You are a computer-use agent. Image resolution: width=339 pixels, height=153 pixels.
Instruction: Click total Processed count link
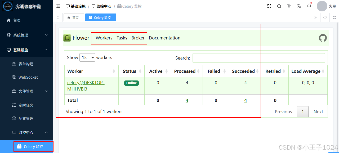(187, 100)
